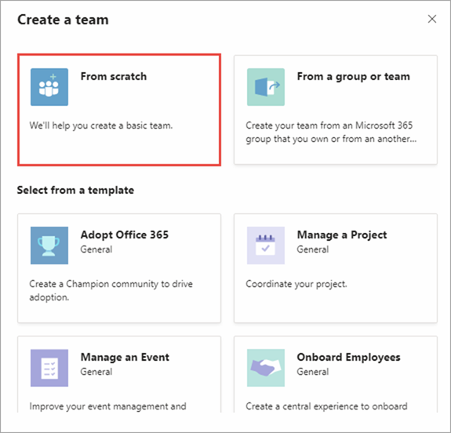Click the Onboard Employees handshake icon
This screenshot has height=433, width=451.
tap(266, 368)
